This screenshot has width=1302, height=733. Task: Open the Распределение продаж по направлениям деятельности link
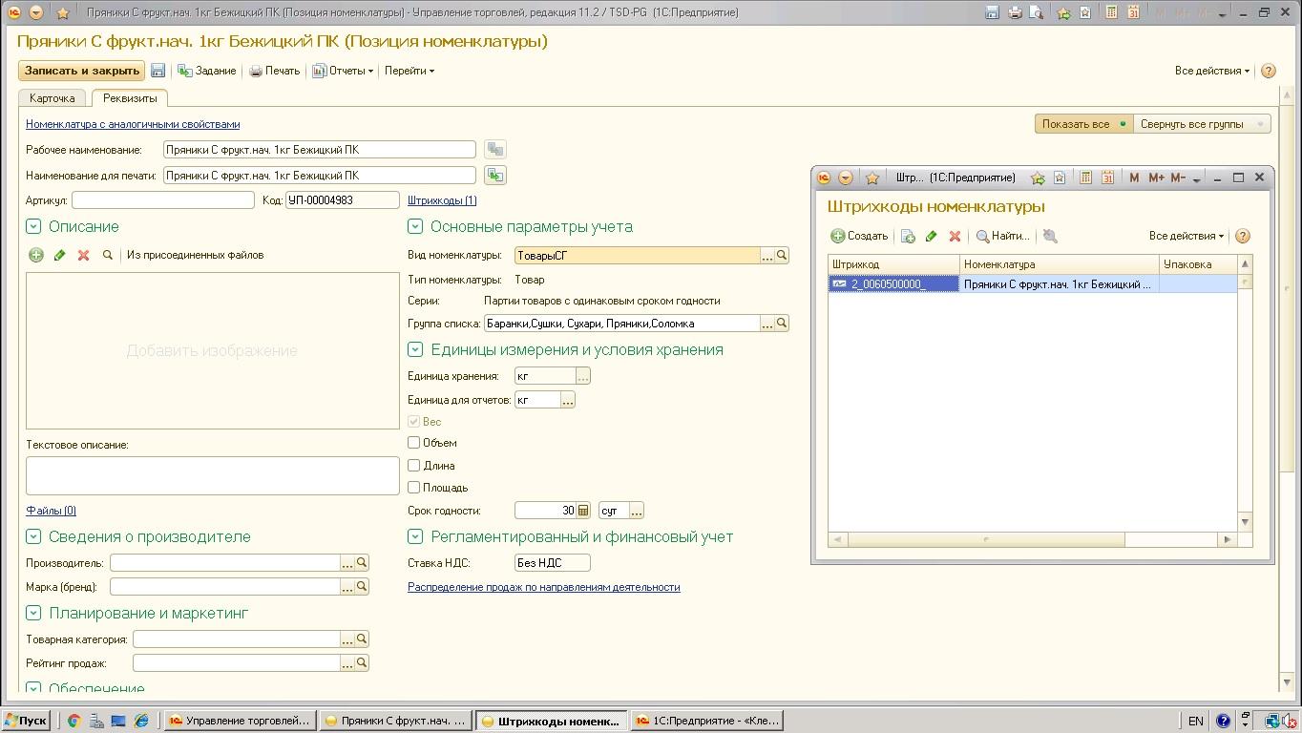click(x=544, y=587)
